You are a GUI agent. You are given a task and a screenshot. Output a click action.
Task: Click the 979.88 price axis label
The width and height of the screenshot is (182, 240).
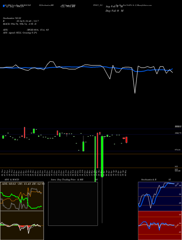click(178, 150)
